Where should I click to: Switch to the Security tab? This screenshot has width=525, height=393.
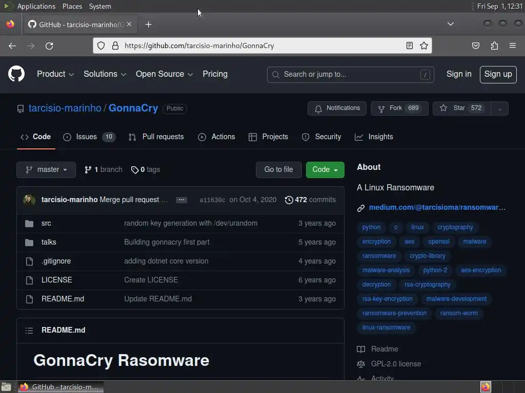point(321,137)
